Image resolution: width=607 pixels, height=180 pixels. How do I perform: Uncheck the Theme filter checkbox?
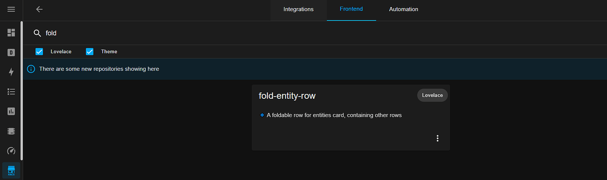(90, 52)
